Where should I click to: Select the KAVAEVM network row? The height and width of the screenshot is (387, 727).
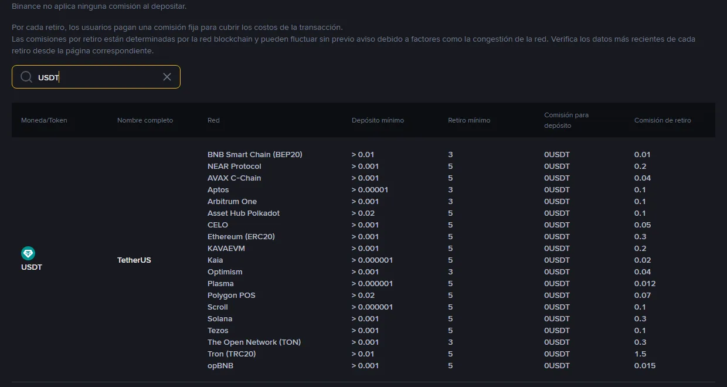(226, 249)
